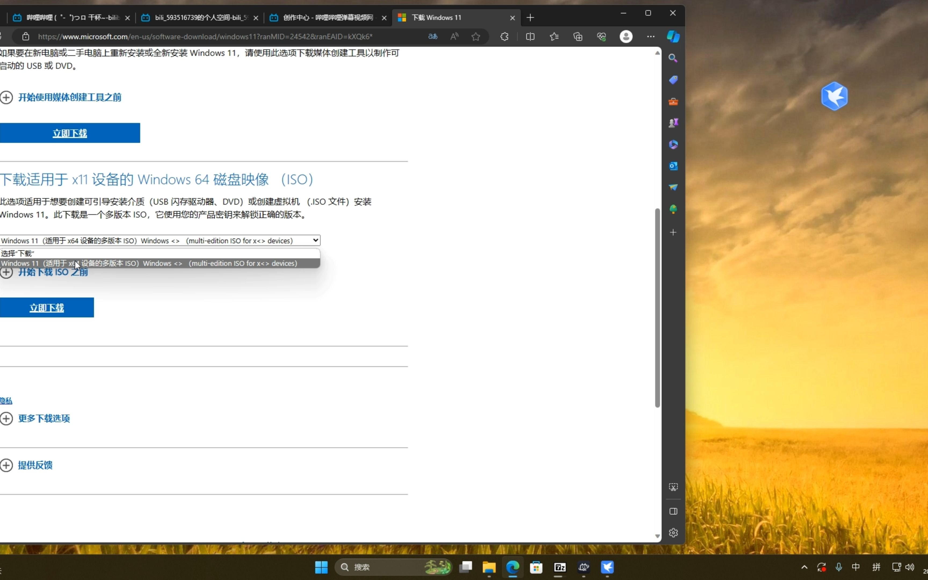This screenshot has height=580, width=928.
Task: Open the Games panel in Edge sidebar
Action: pyautogui.click(x=673, y=122)
